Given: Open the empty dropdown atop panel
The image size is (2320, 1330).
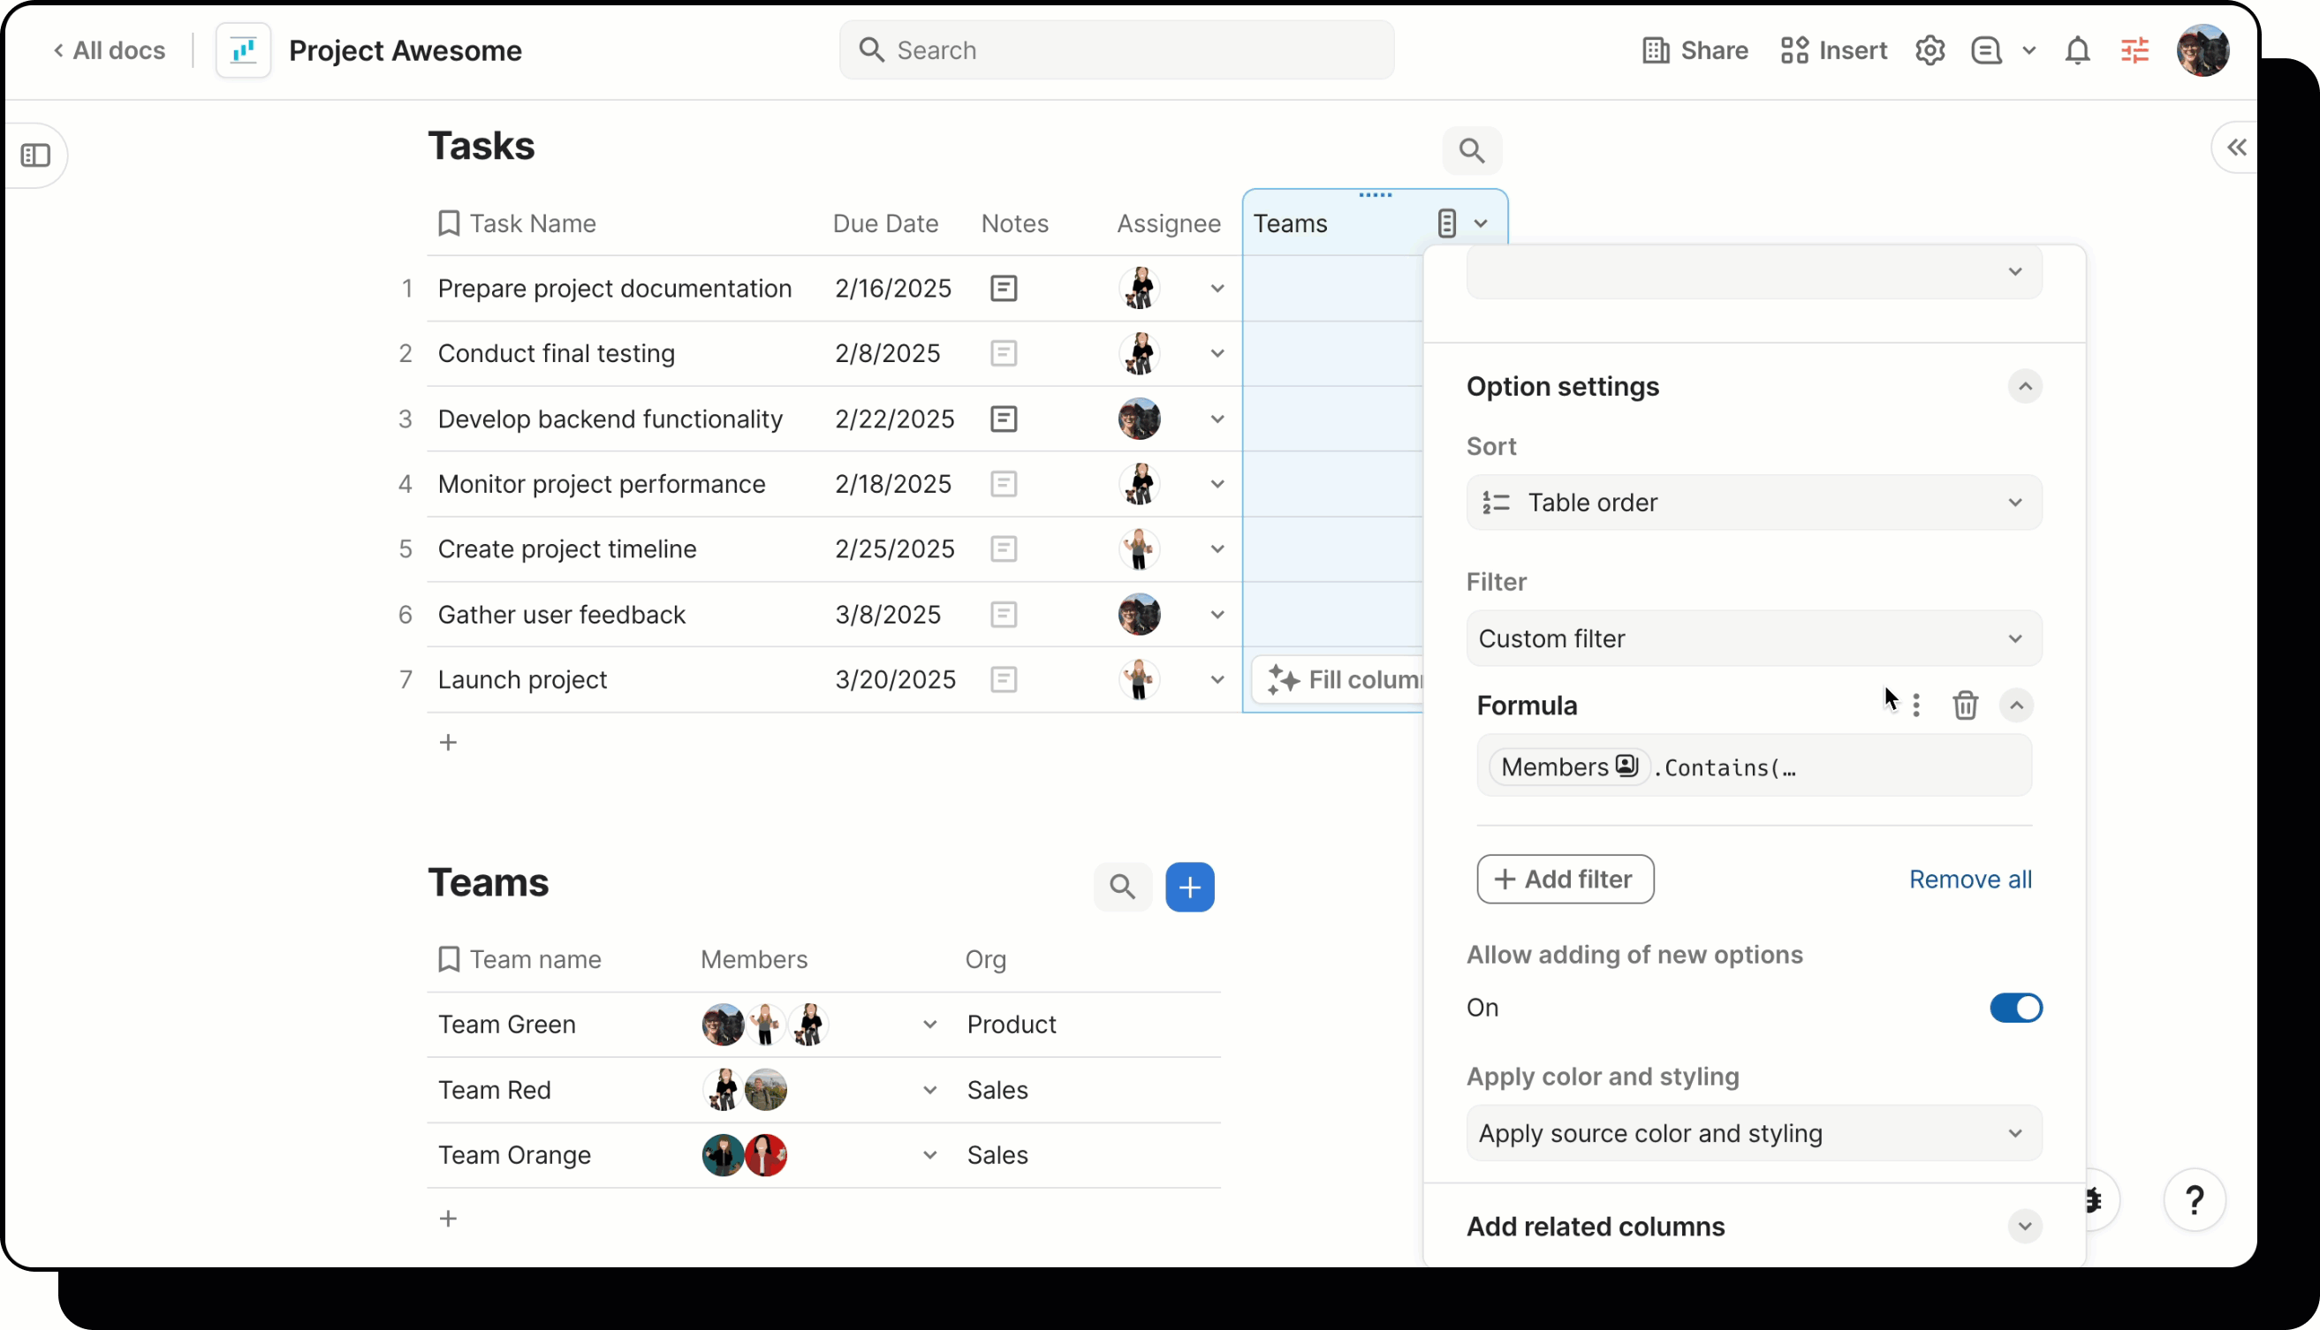Looking at the screenshot, I should [1754, 272].
